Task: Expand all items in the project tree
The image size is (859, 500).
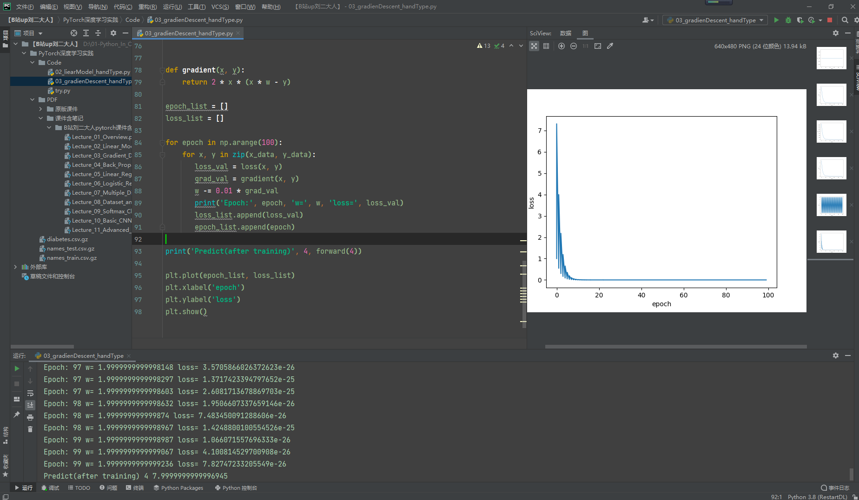Action: pyautogui.click(x=86, y=33)
